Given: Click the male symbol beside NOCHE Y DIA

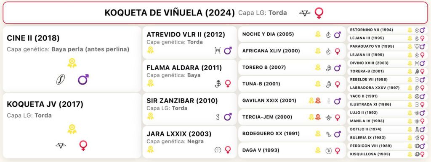Looking at the screenshot, I should [x=337, y=35].
